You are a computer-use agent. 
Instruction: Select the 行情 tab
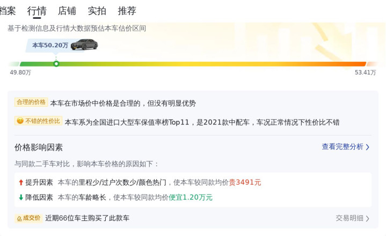click(x=37, y=11)
